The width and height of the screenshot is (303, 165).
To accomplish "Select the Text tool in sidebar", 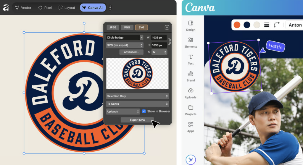I will click(191, 59).
